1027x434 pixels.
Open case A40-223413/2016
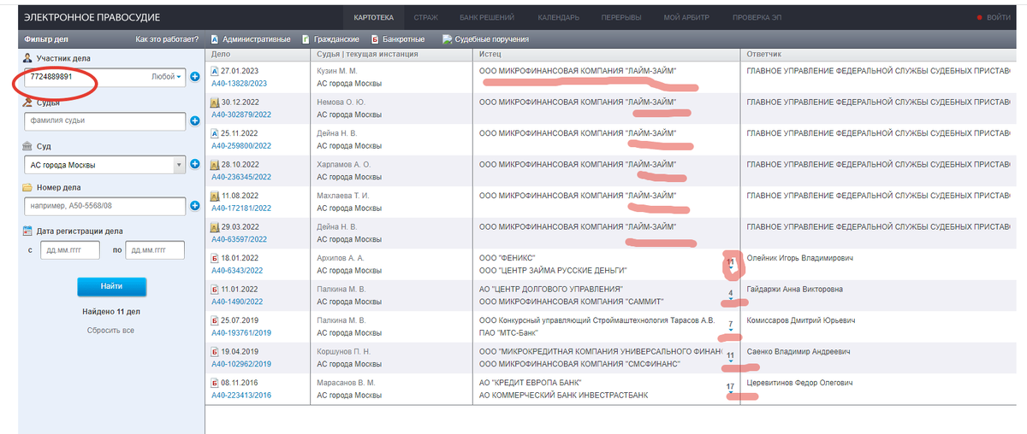click(x=241, y=396)
